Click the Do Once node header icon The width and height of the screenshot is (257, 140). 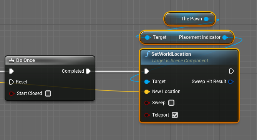(x=11, y=60)
